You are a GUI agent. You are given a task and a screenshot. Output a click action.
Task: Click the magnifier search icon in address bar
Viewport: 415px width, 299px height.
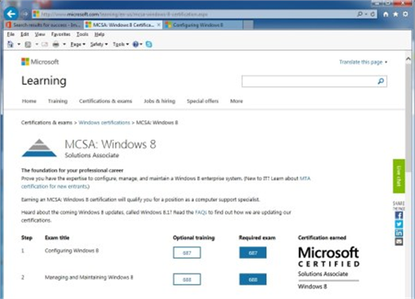click(360, 14)
